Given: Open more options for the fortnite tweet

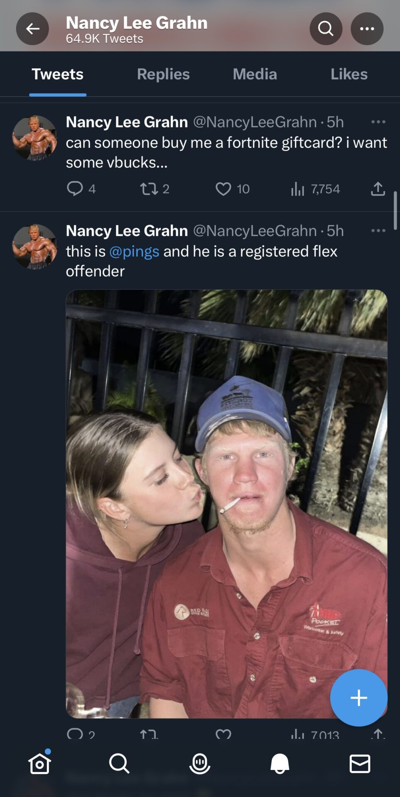Looking at the screenshot, I should pos(378,122).
